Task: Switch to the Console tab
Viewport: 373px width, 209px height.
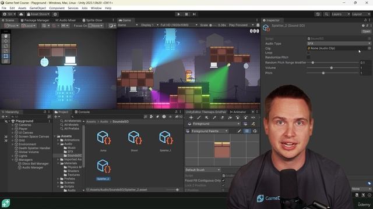Action: point(82,112)
